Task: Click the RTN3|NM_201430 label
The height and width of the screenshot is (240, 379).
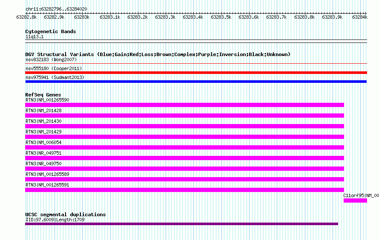Action: point(43,121)
